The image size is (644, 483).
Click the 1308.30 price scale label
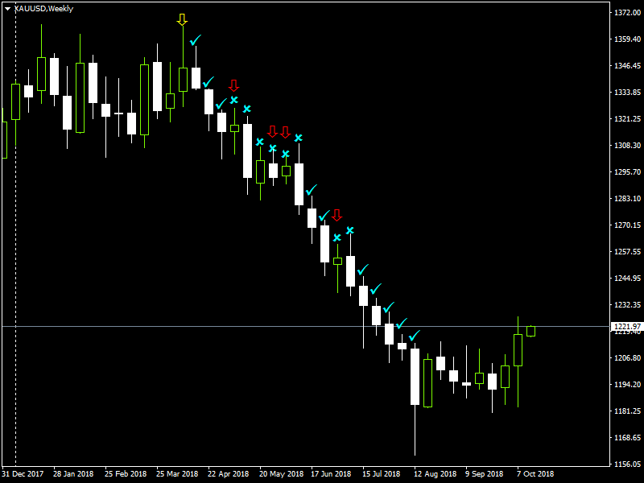coord(627,146)
